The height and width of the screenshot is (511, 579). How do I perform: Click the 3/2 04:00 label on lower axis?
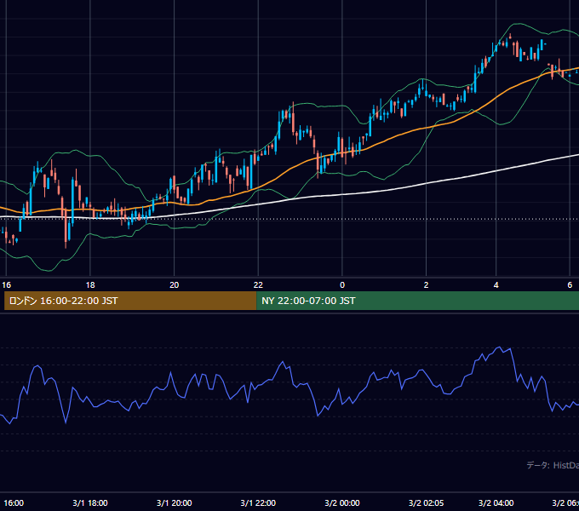click(496, 502)
